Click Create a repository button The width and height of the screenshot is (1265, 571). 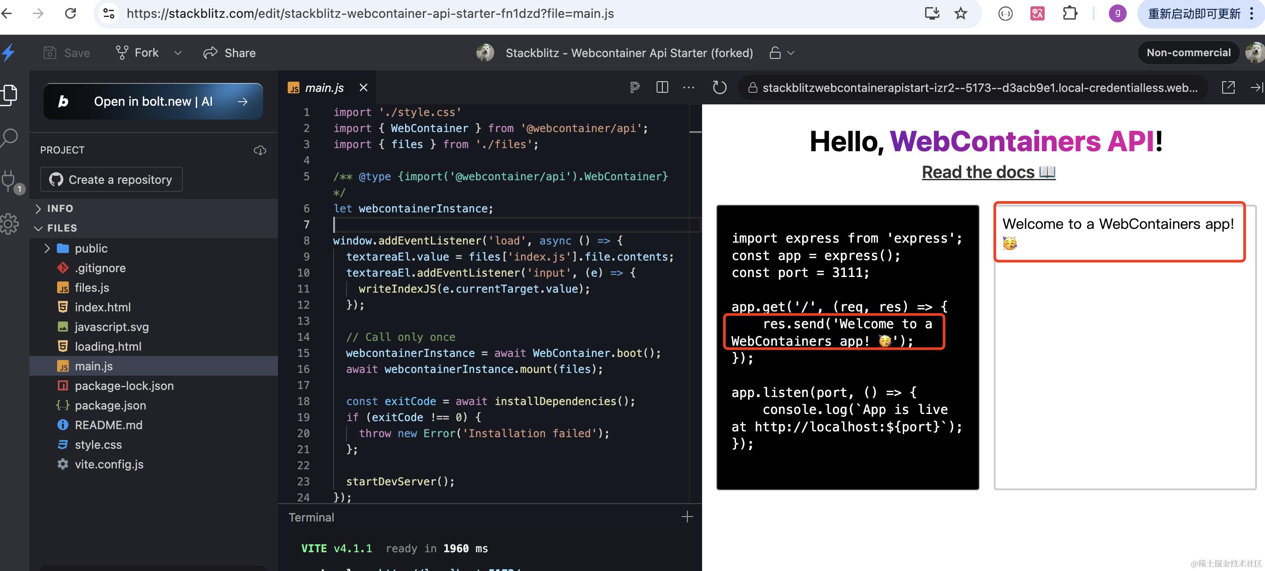112,180
